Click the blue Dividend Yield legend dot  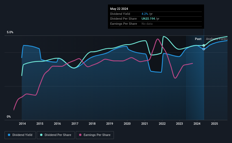click(9, 135)
